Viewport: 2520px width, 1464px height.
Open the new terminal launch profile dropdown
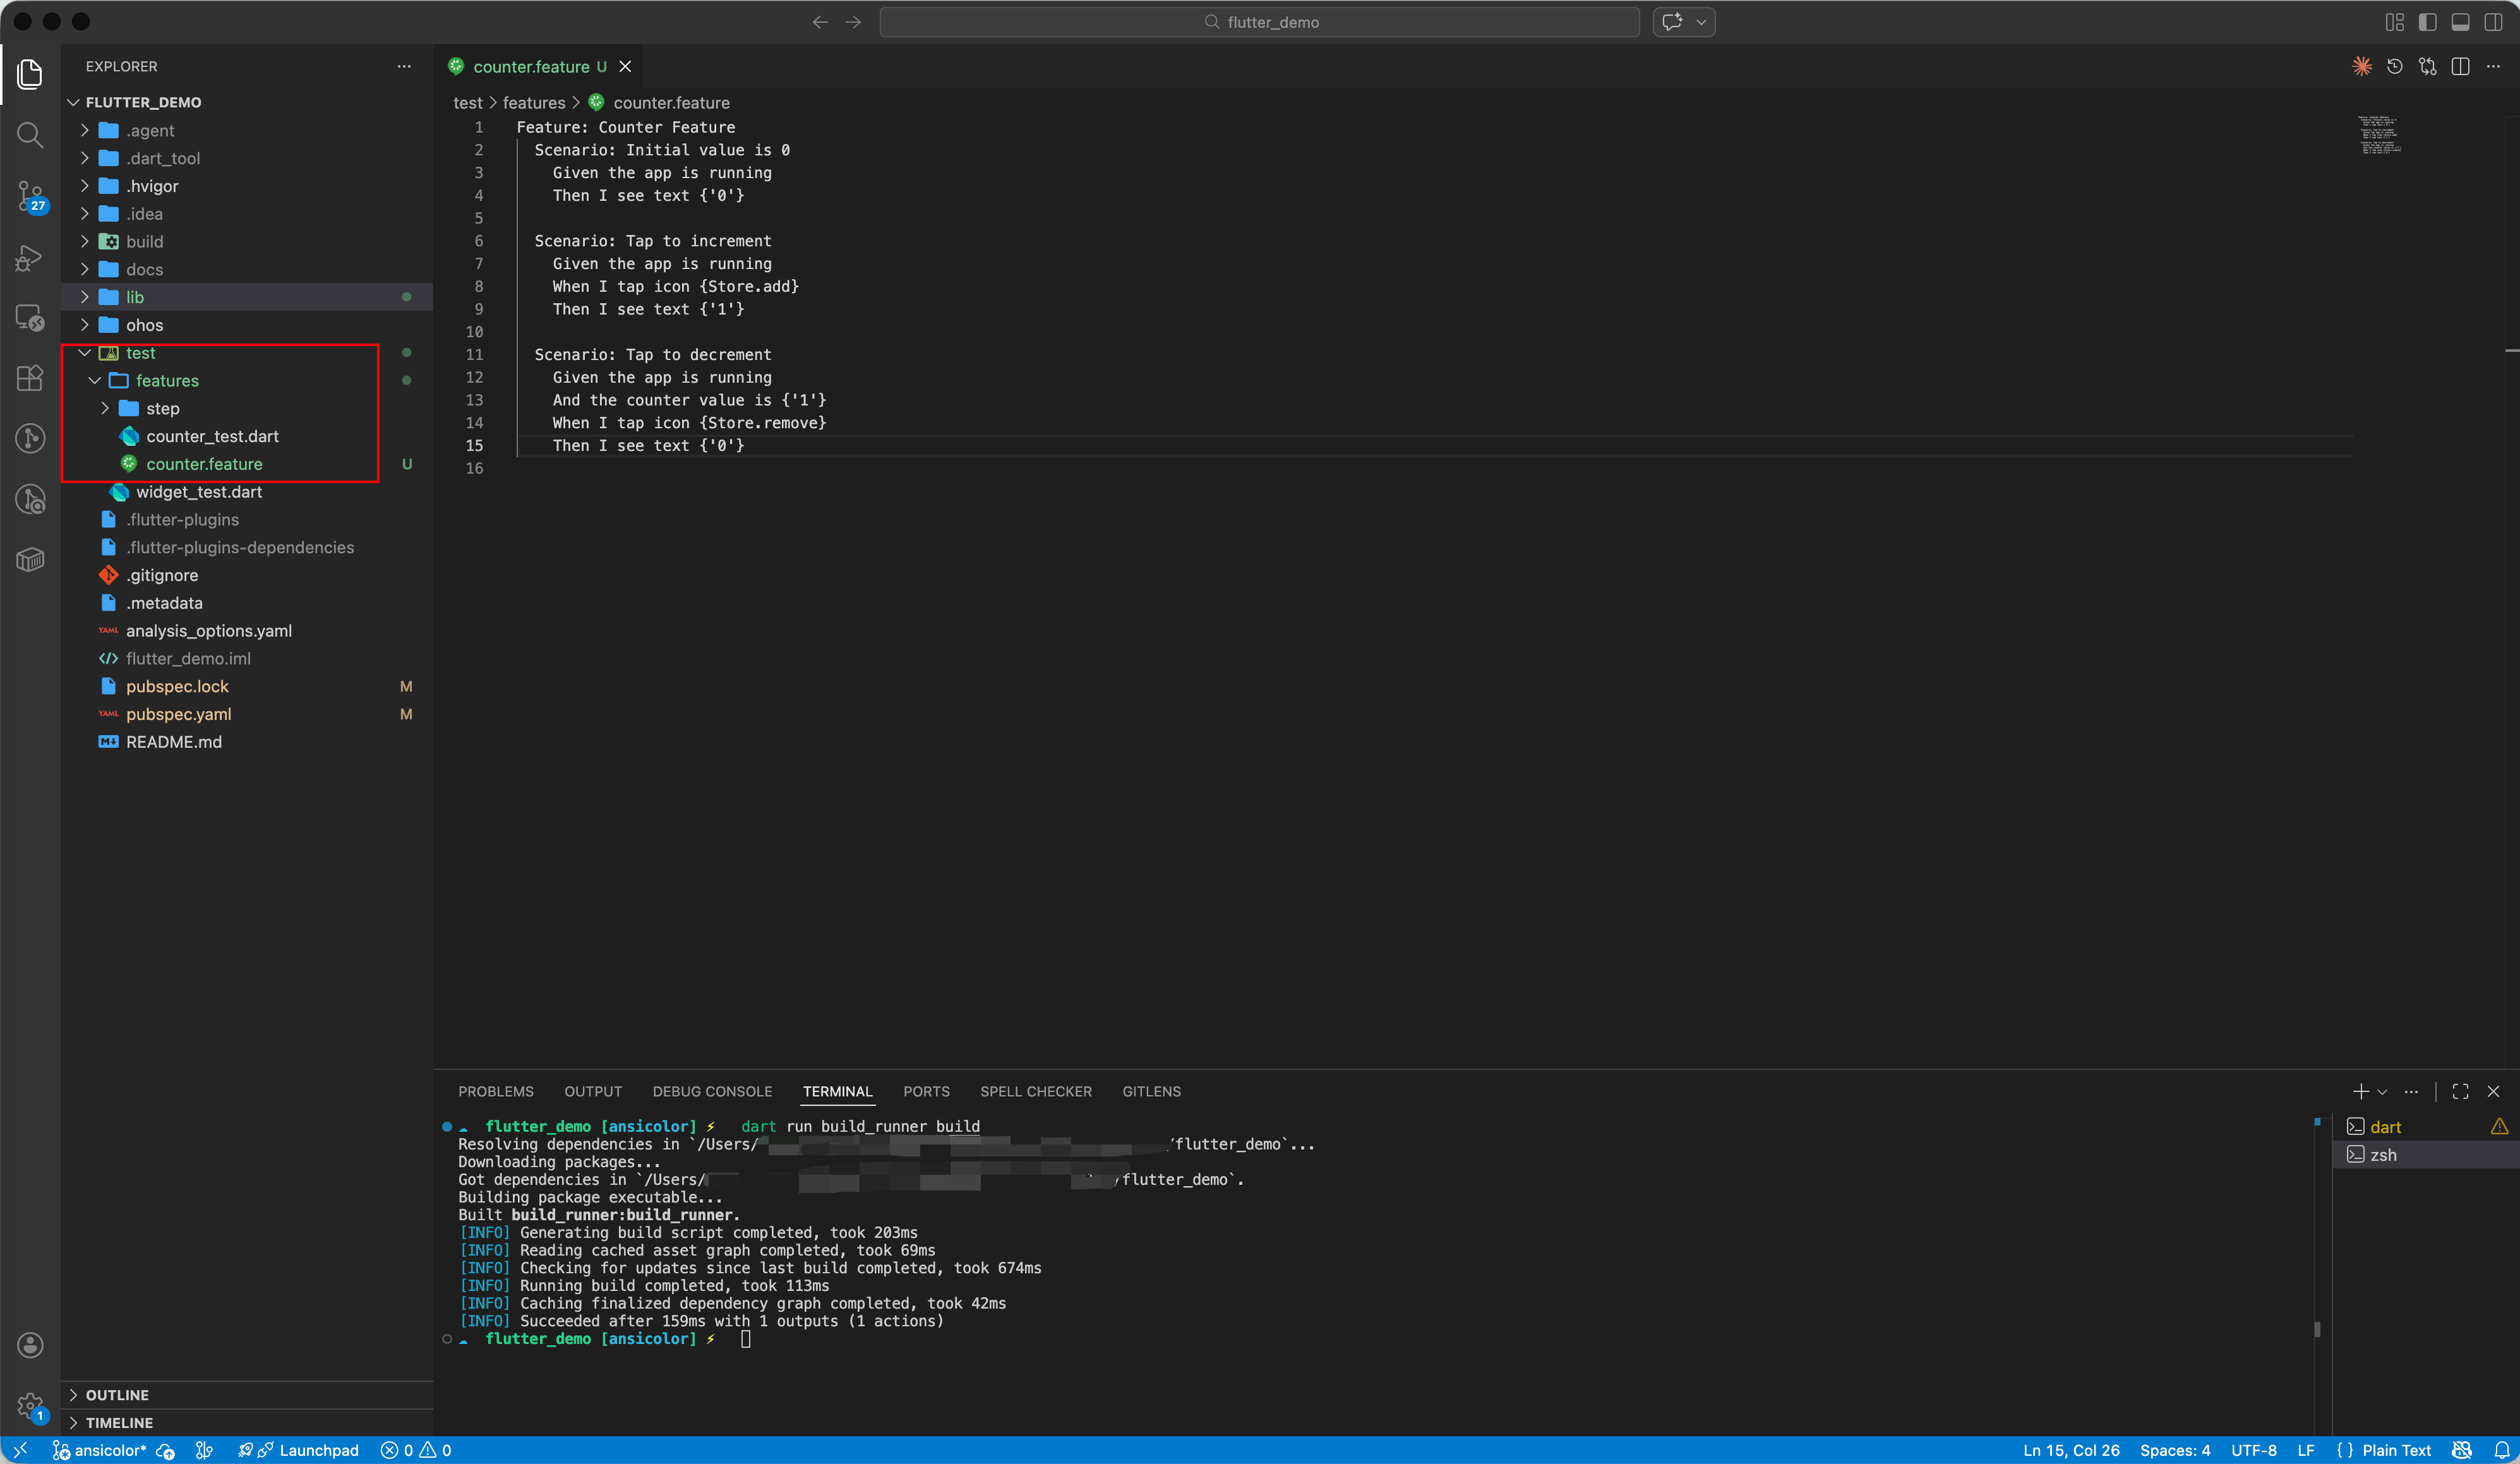[x=2383, y=1091]
